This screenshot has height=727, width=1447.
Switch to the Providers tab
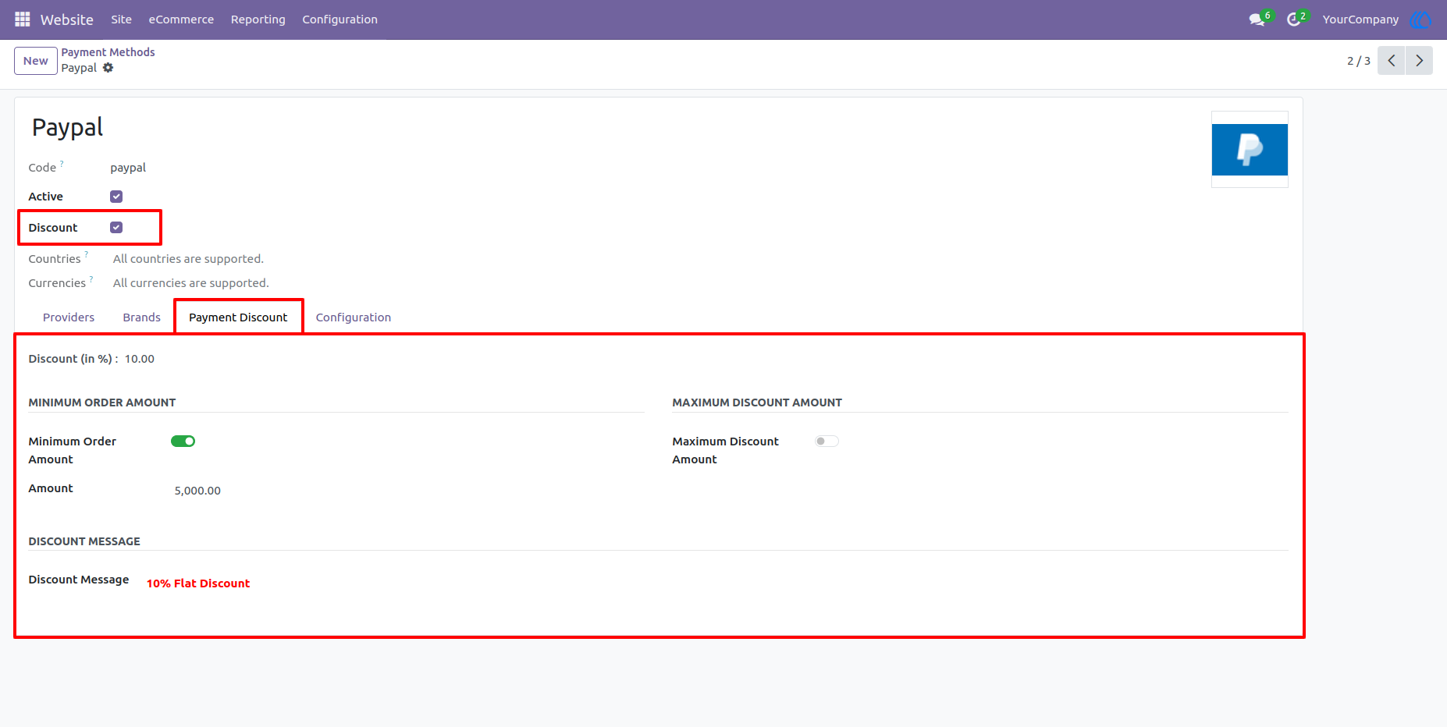coord(69,317)
